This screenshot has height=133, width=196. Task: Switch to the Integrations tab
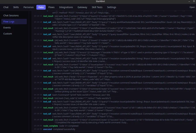click(x=66, y=7)
